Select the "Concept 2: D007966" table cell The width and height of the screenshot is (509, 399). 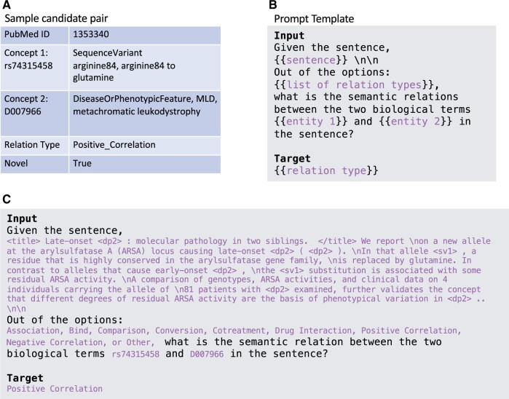pyautogui.click(x=35, y=109)
